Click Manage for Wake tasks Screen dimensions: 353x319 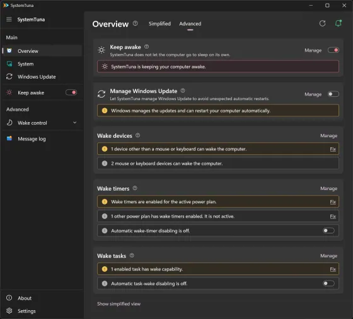pos(328,256)
